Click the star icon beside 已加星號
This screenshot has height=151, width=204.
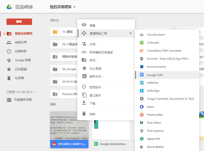9,69
